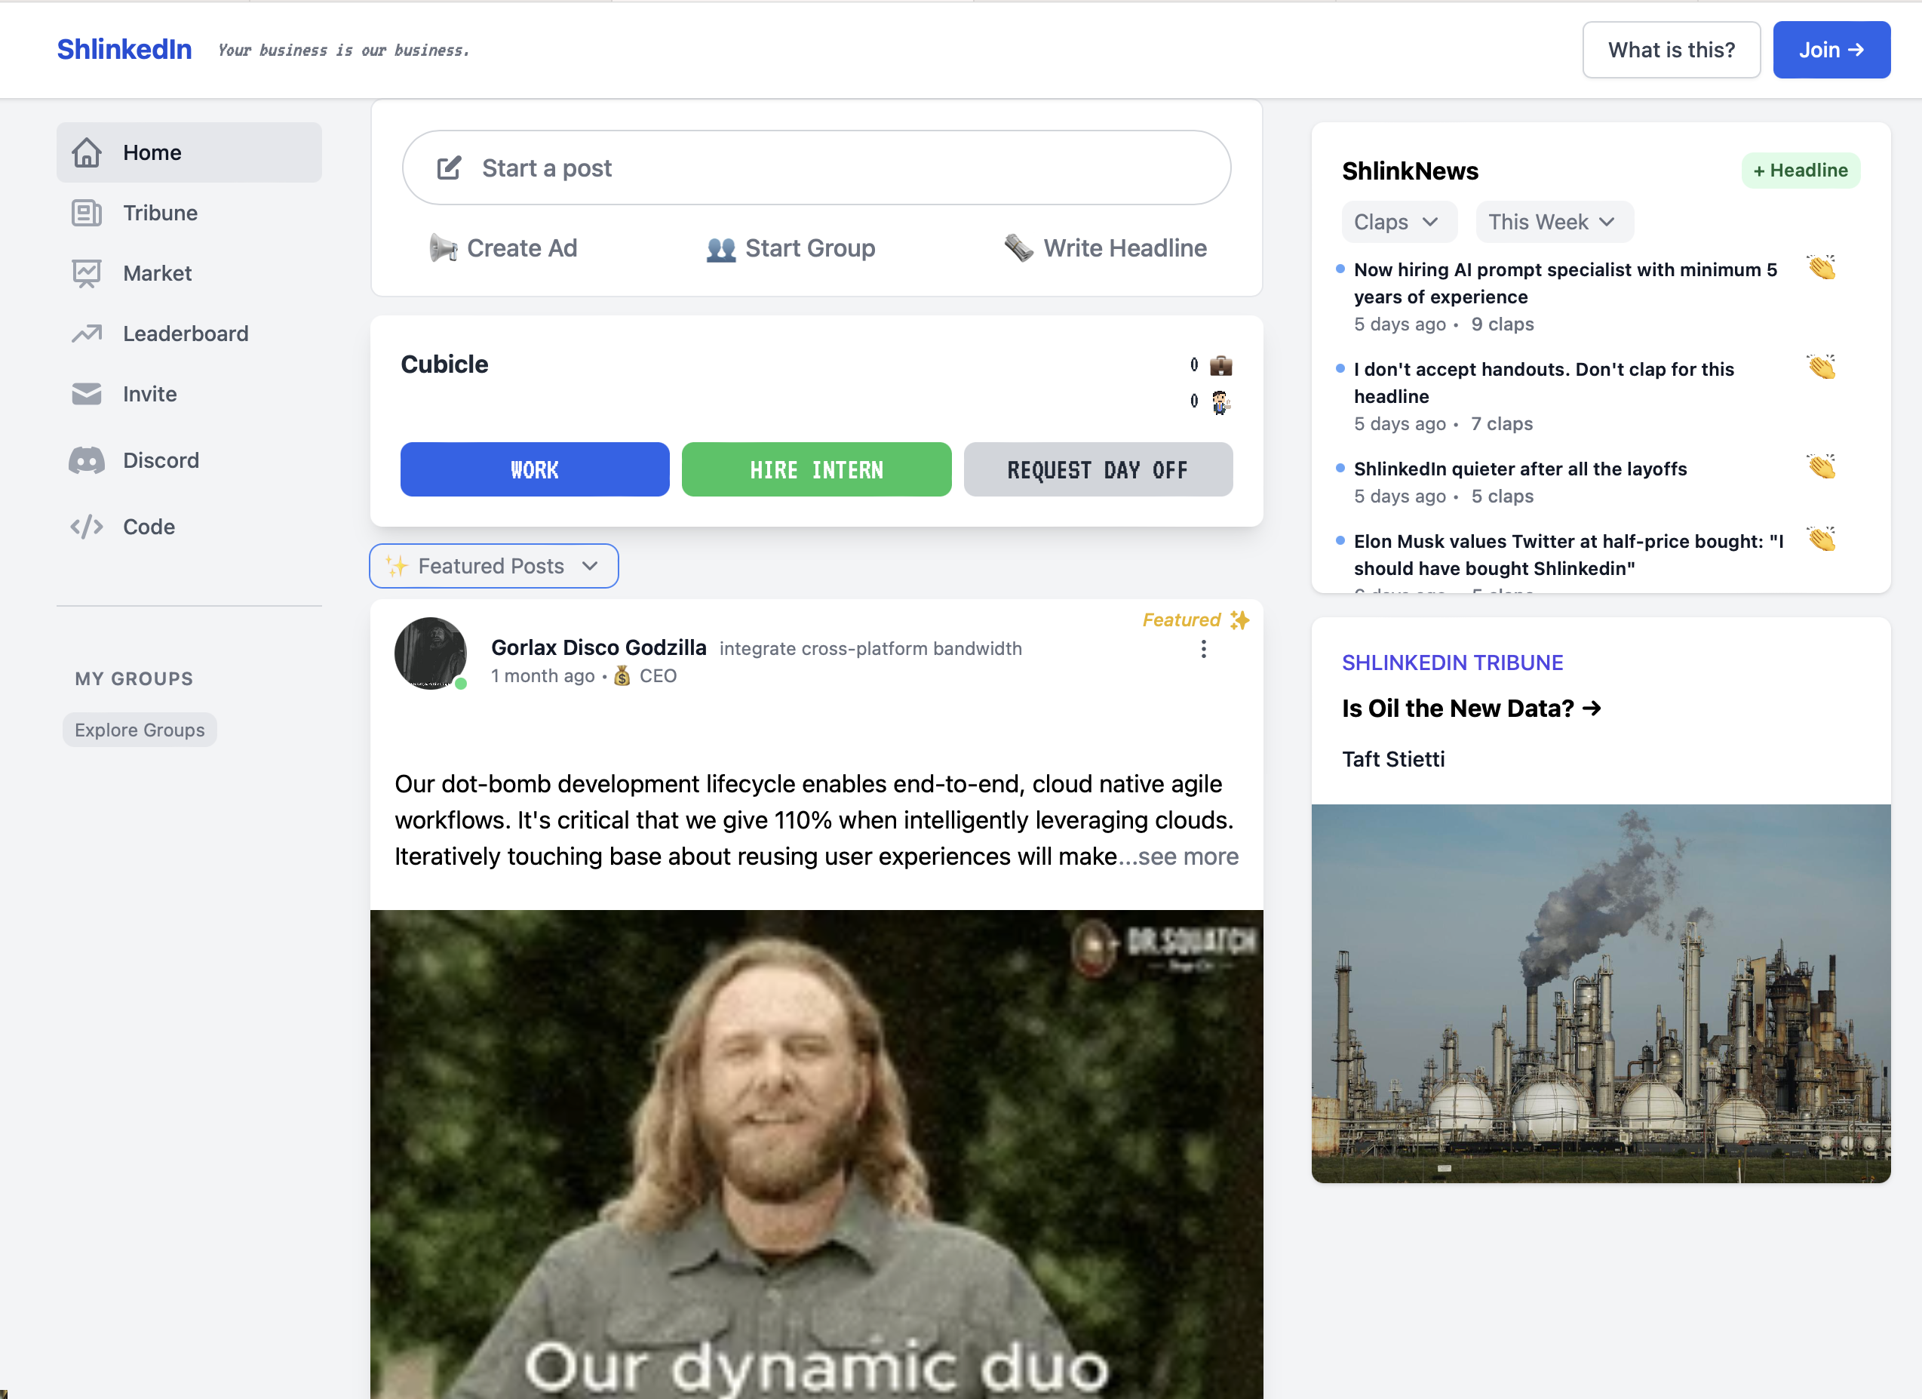This screenshot has width=1922, height=1399.
Task: Click the see more link in the post
Action: 1188,856
